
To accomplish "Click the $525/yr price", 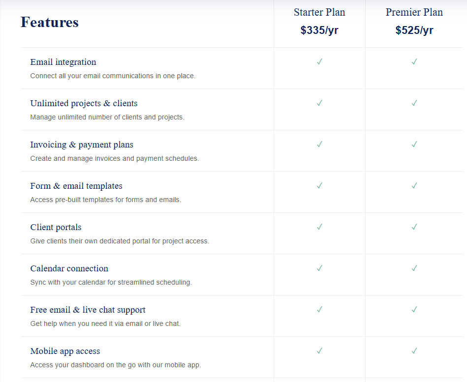I will [x=414, y=30].
